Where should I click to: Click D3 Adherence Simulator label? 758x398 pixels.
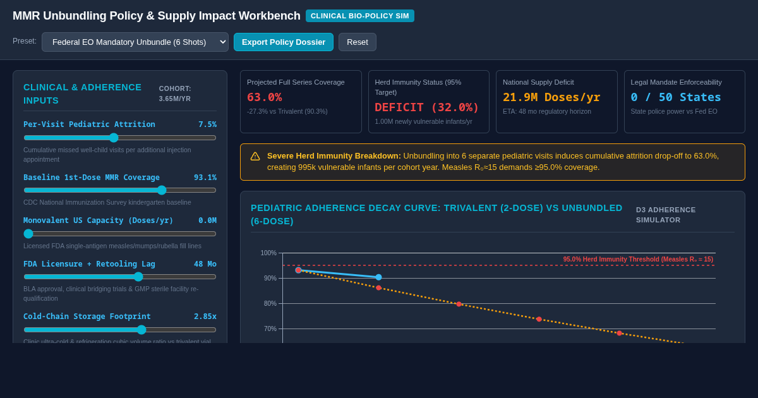point(666,215)
